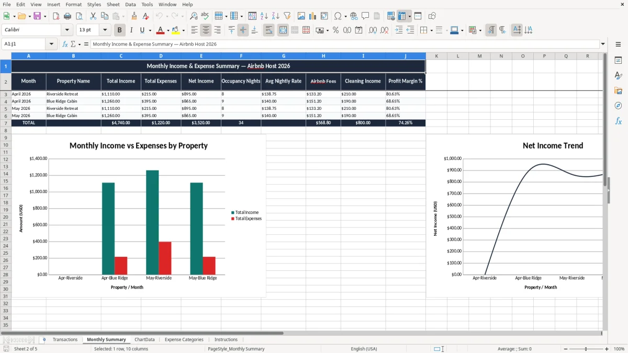Click the Insert Hyperlink globe icon
628x353 pixels.
coord(354,16)
